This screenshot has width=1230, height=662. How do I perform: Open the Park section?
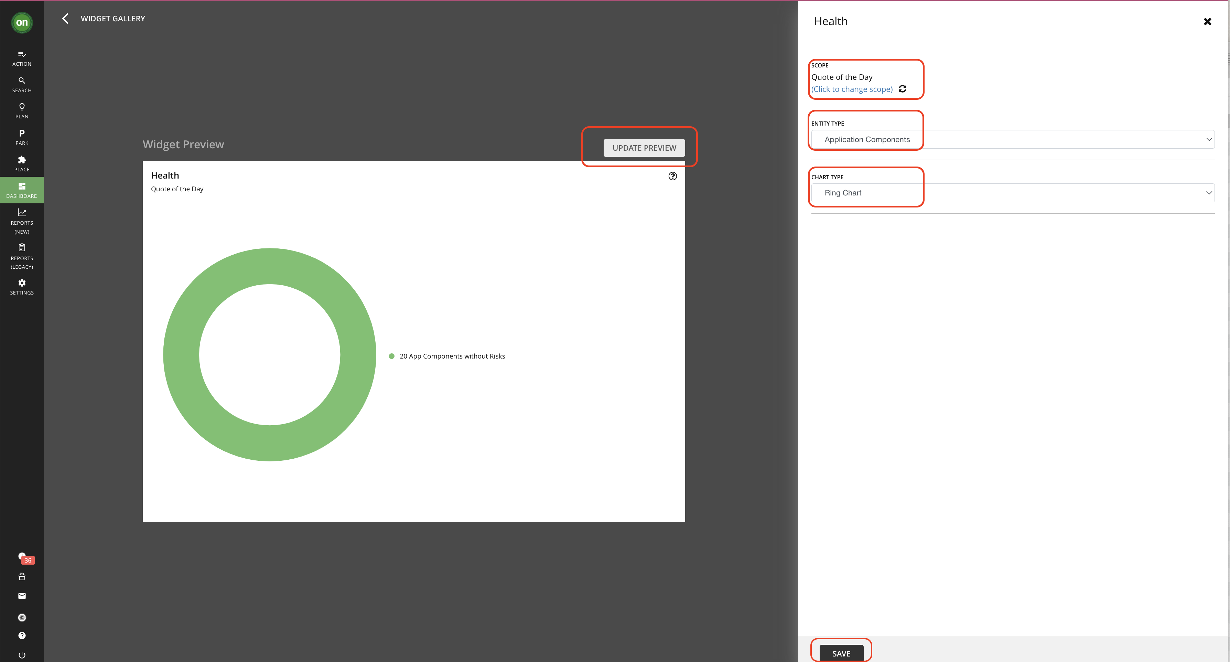[21, 137]
